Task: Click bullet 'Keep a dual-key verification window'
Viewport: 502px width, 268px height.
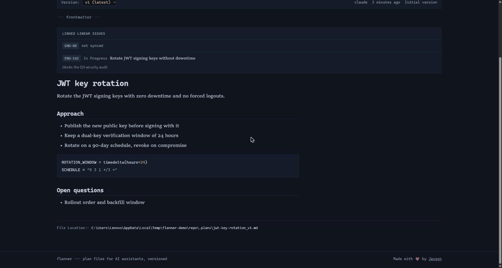Action: pos(121,135)
